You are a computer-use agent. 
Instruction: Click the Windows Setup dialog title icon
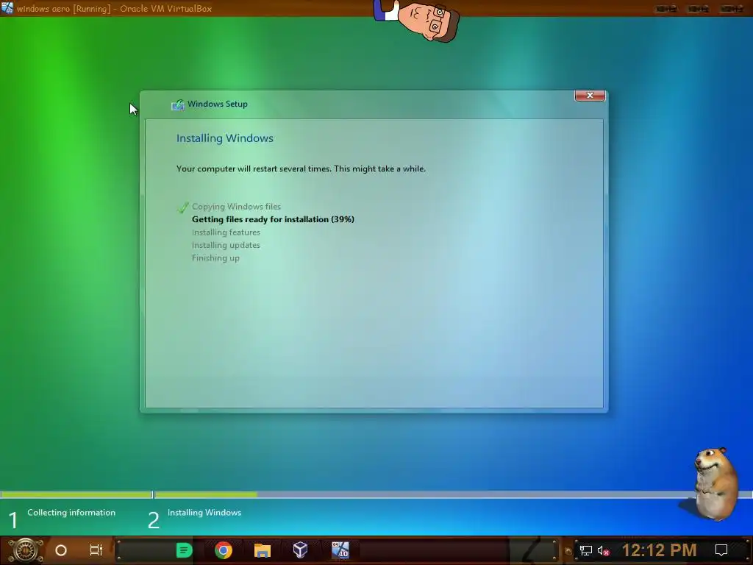pos(178,104)
